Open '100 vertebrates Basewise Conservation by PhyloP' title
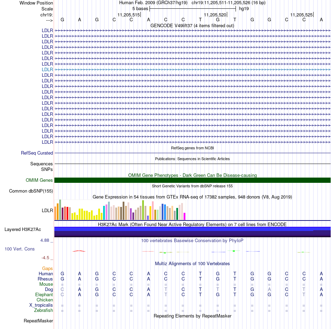The width and height of the screenshot is (331, 329). [192, 240]
